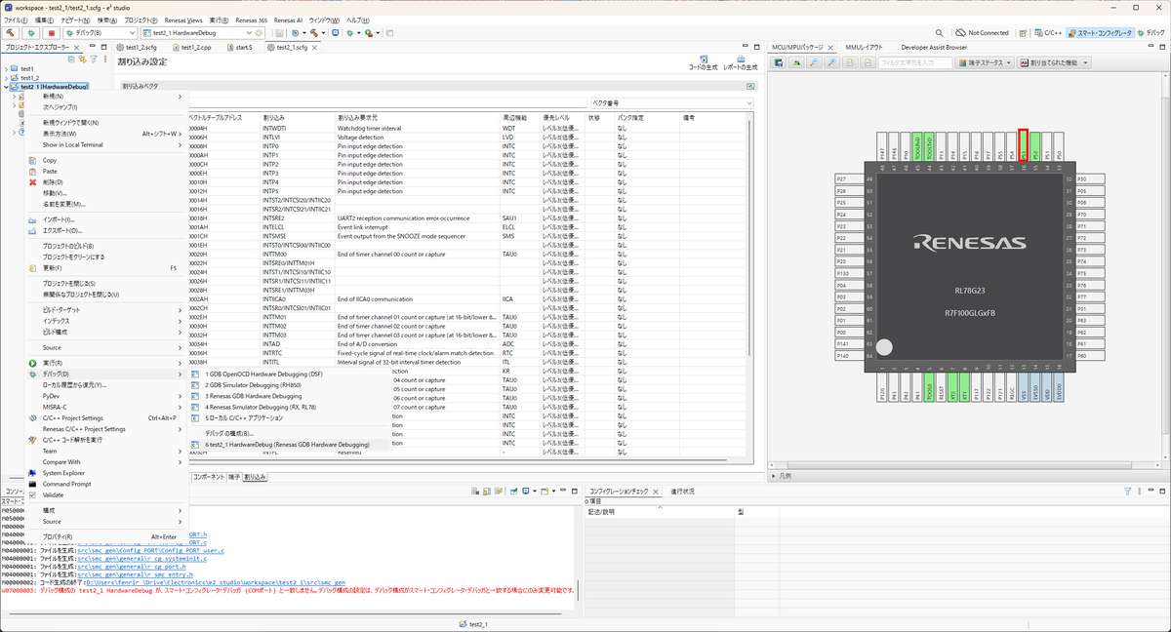This screenshot has height=632, width=1171.
Task: Click the フィルタ文字列を入力 filter field
Action: pyautogui.click(x=914, y=62)
